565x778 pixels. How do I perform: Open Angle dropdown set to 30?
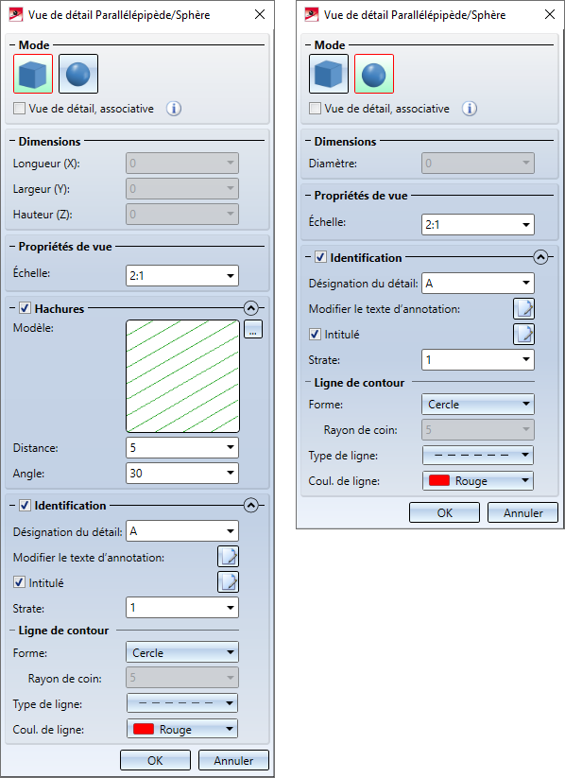[x=182, y=473]
